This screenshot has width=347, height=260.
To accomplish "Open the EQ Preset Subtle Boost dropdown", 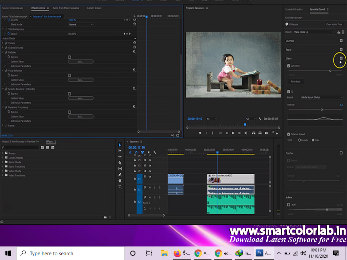I will [x=321, y=97].
